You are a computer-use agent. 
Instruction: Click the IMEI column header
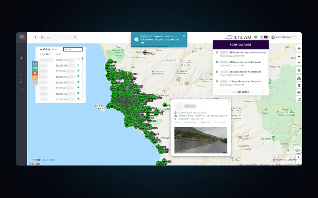(x=58, y=54)
